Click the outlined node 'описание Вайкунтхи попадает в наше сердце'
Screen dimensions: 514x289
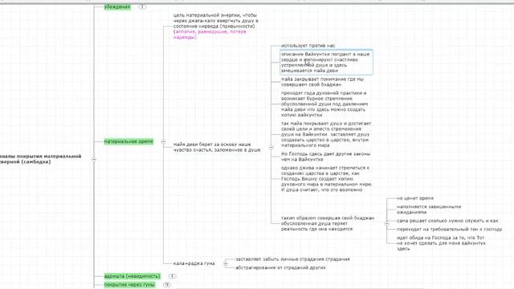coord(326,63)
